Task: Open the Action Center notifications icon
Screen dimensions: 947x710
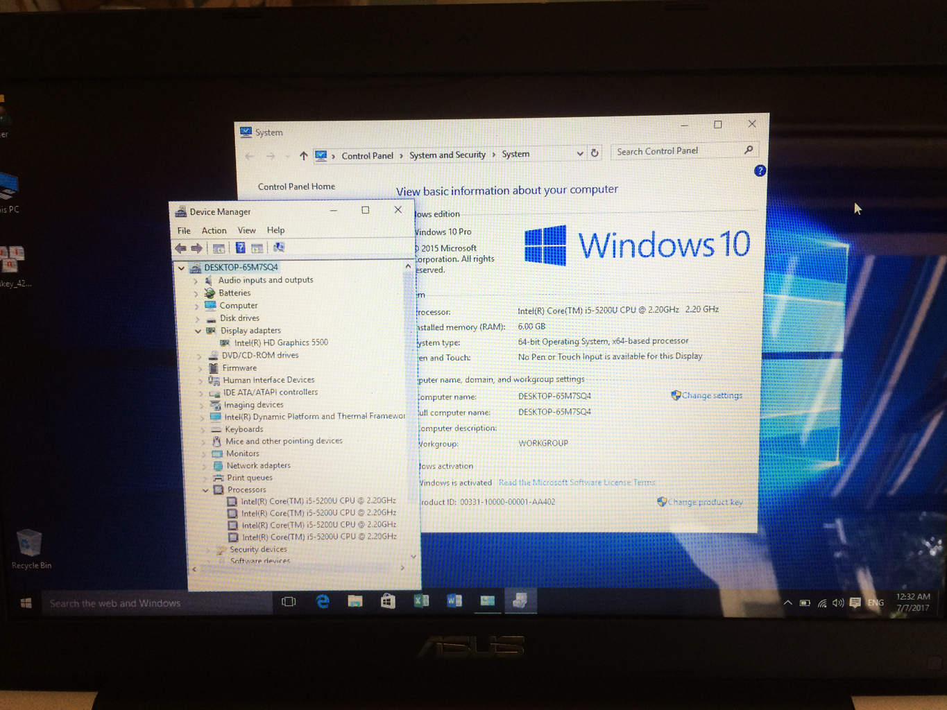Action: coord(855,603)
